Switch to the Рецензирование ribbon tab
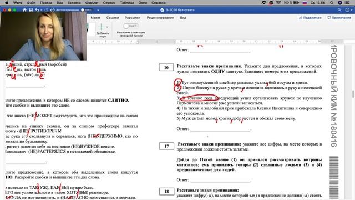 (x=160, y=18)
